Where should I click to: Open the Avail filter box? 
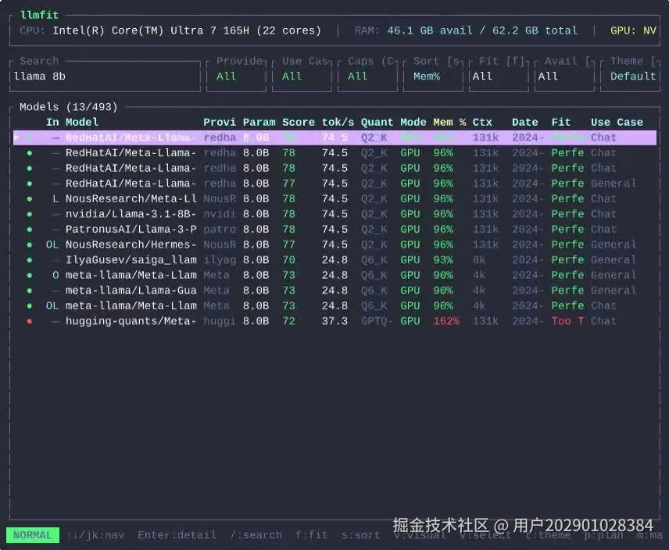(564, 77)
